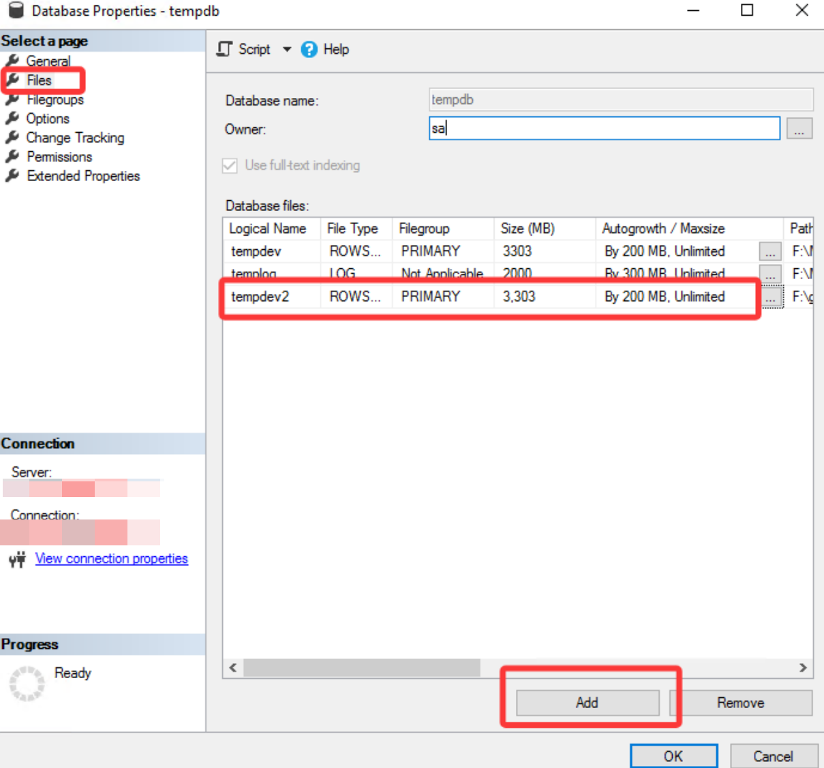Open the Options page
Image resolution: width=824 pixels, height=768 pixels.
[x=48, y=118]
